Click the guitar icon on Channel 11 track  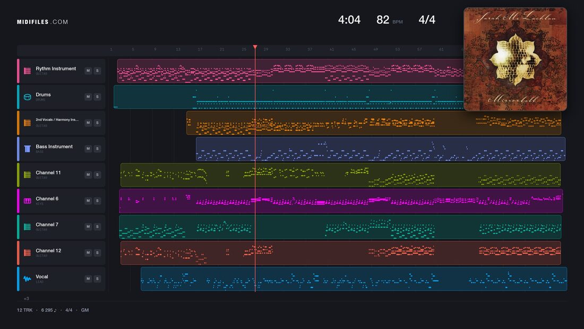[27, 174]
